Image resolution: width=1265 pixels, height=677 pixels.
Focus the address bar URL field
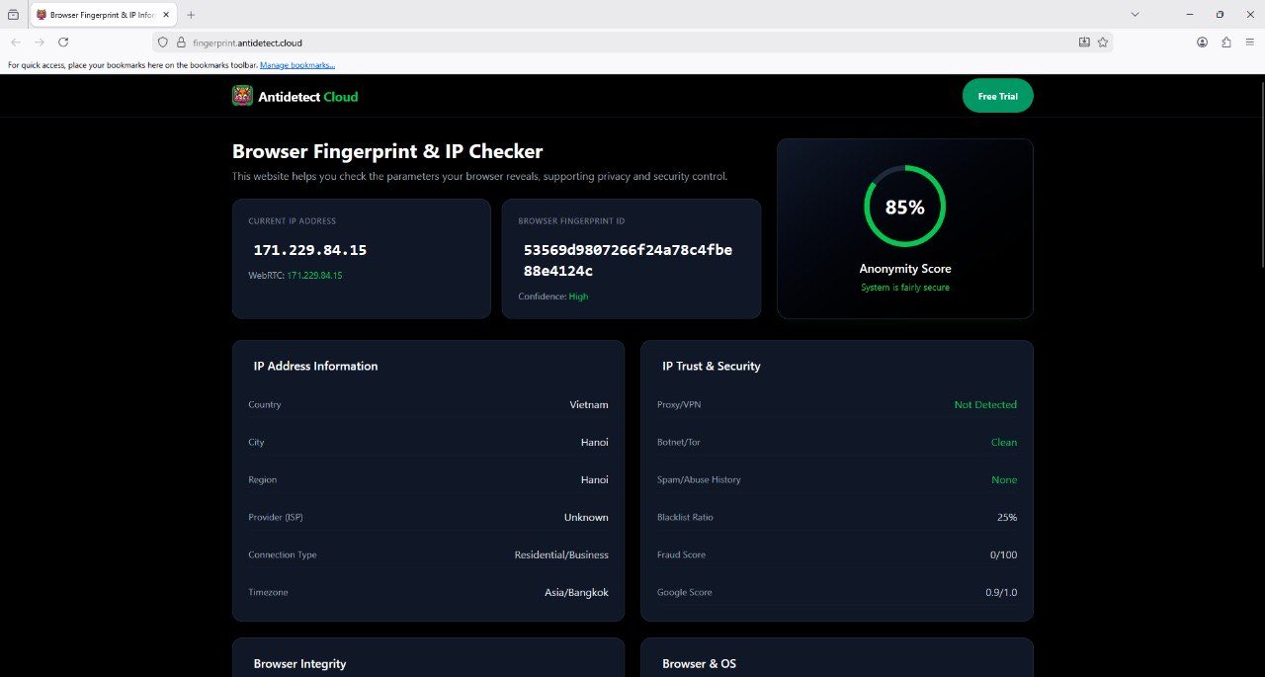(632, 42)
